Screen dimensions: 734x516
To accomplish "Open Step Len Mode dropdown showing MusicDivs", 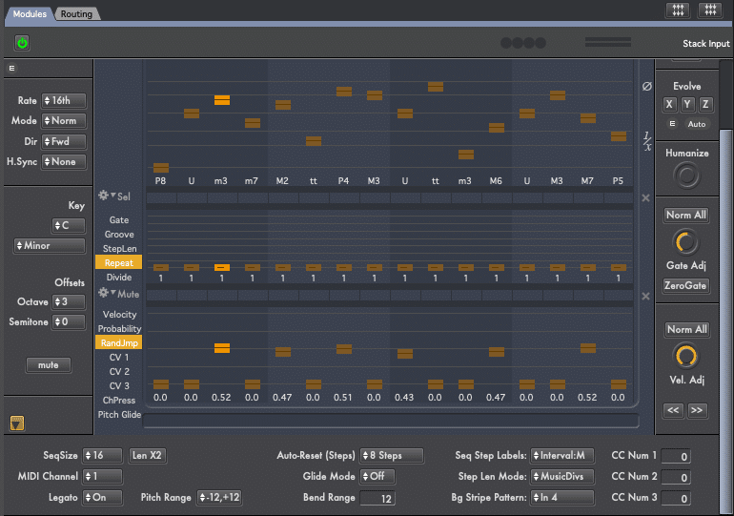I will (562, 477).
